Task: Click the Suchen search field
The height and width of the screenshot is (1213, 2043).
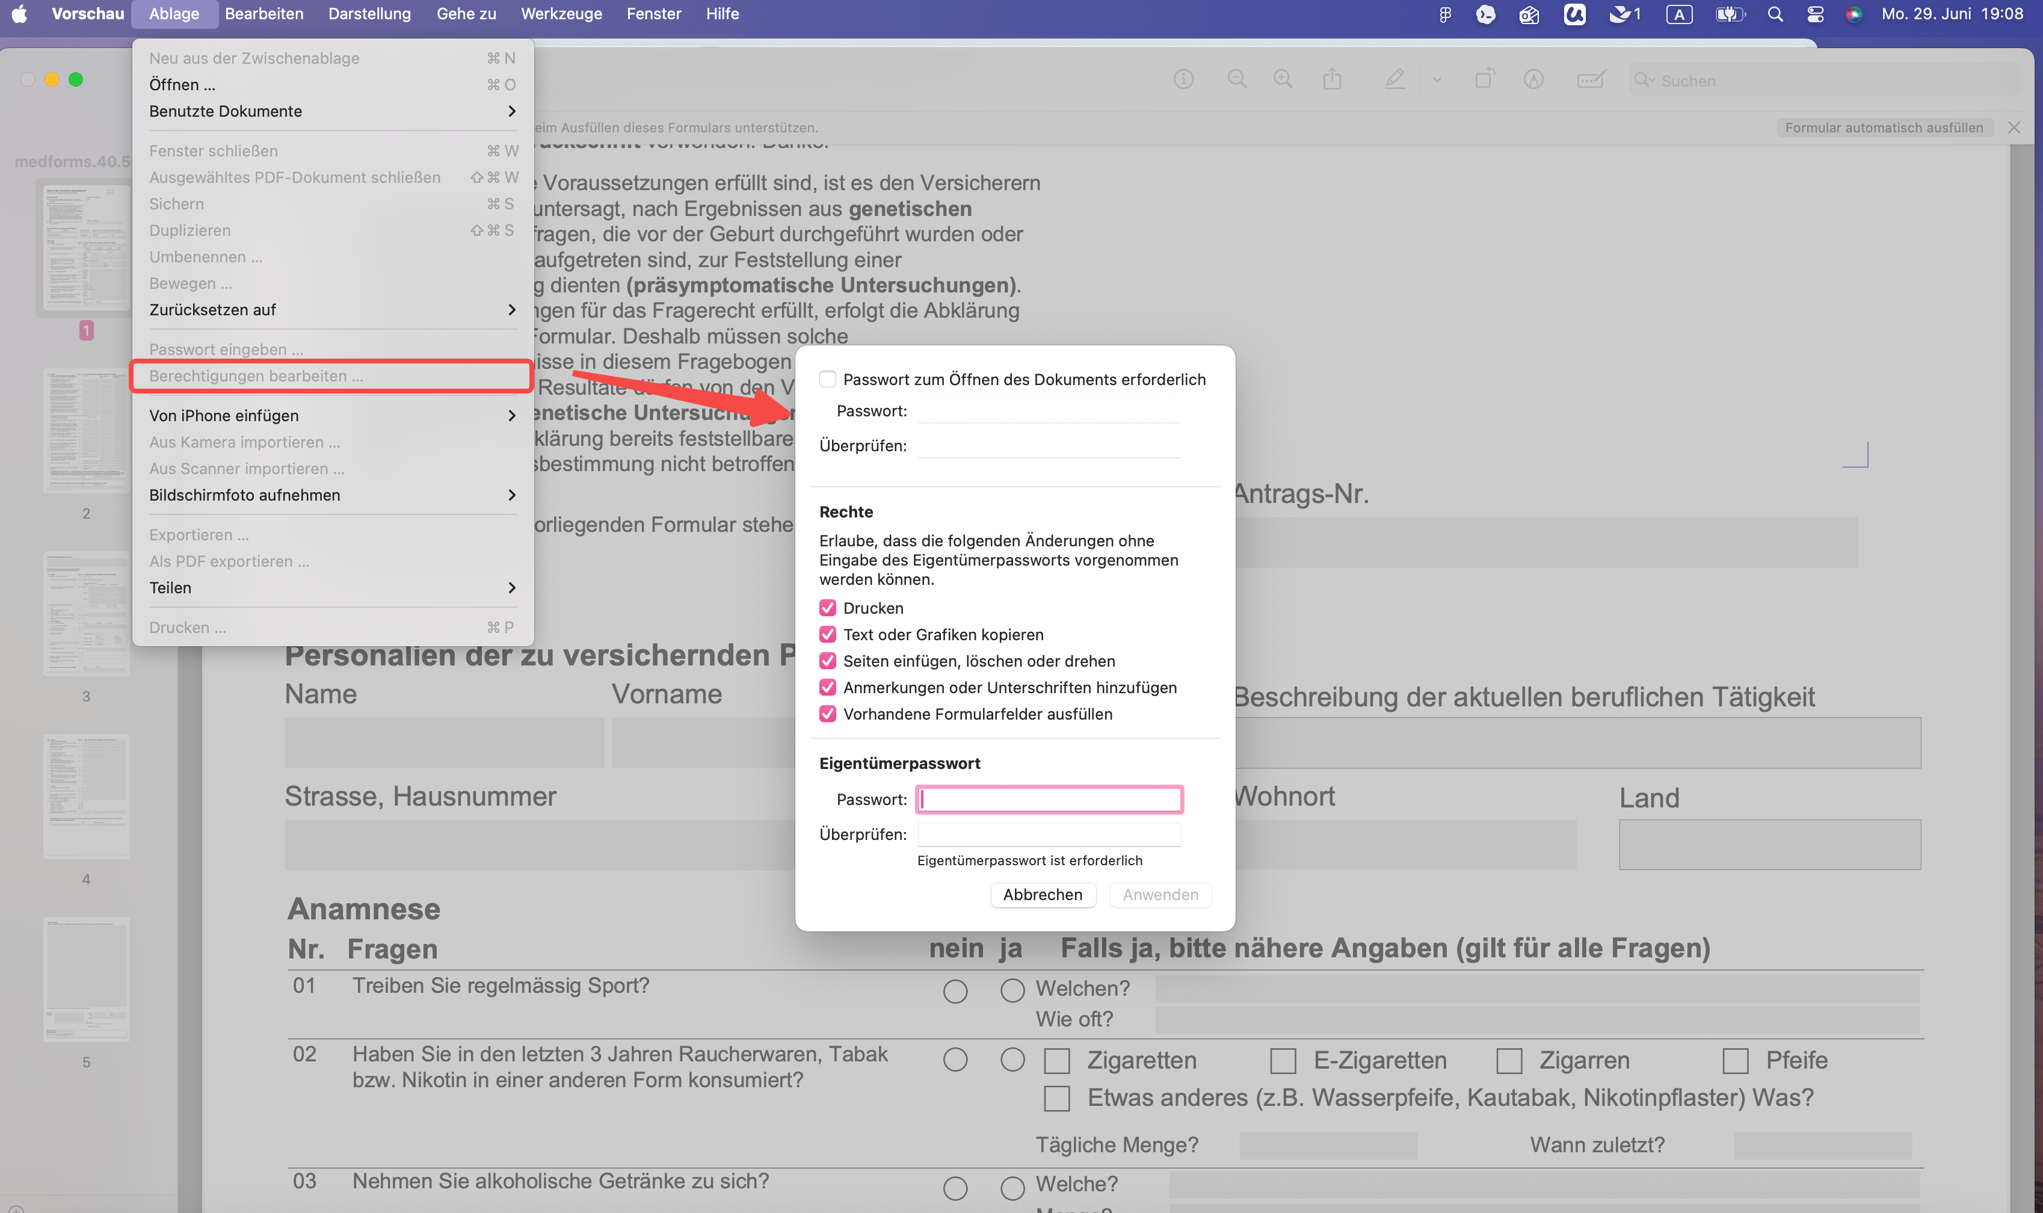Action: pyautogui.click(x=1824, y=80)
